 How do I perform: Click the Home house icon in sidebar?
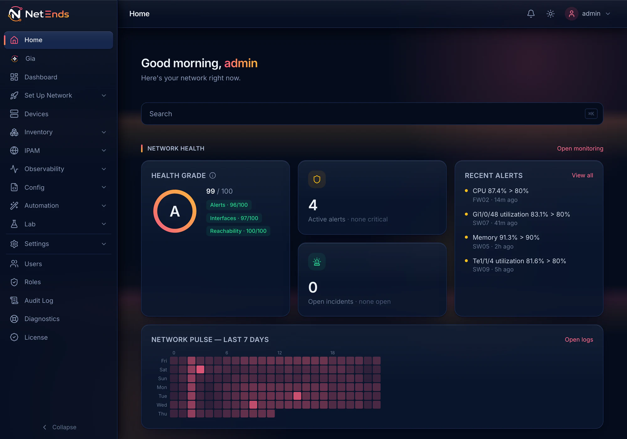[x=14, y=40]
